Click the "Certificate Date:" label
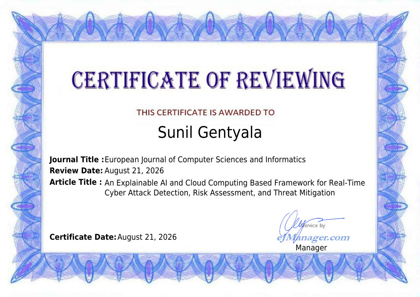This screenshot has width=420, height=297. 83,237
